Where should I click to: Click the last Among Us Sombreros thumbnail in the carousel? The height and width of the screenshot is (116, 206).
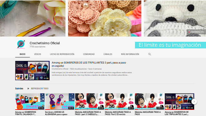click(180, 101)
